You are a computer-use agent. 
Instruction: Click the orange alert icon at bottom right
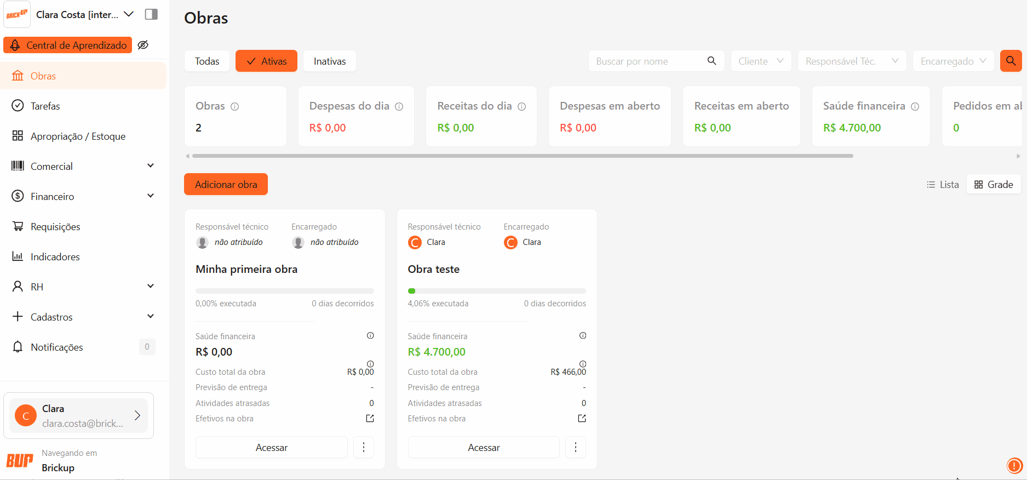coord(1014,466)
